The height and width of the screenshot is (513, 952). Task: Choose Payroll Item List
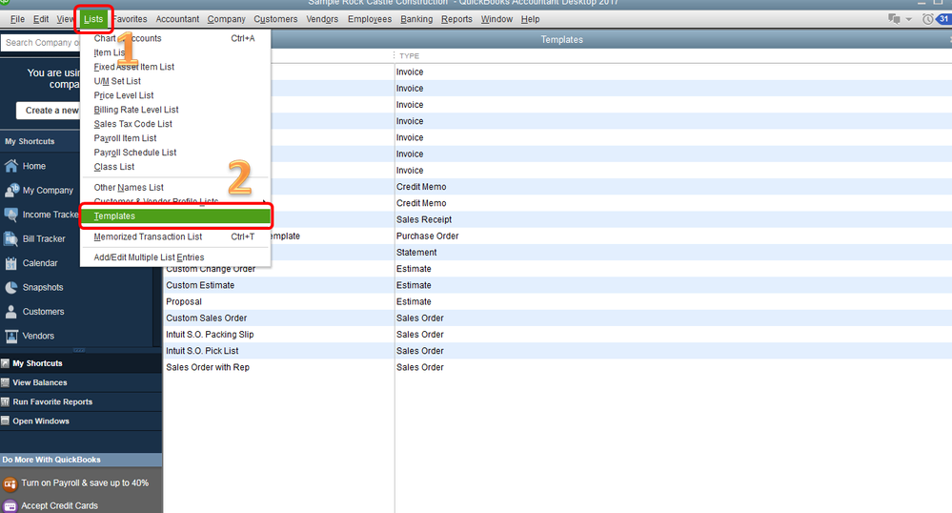pos(125,138)
